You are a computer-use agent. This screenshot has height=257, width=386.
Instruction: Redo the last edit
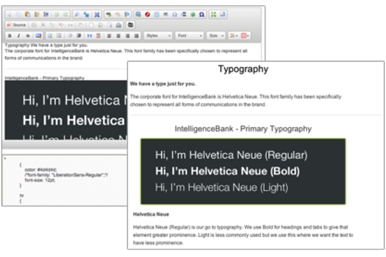(66, 15)
